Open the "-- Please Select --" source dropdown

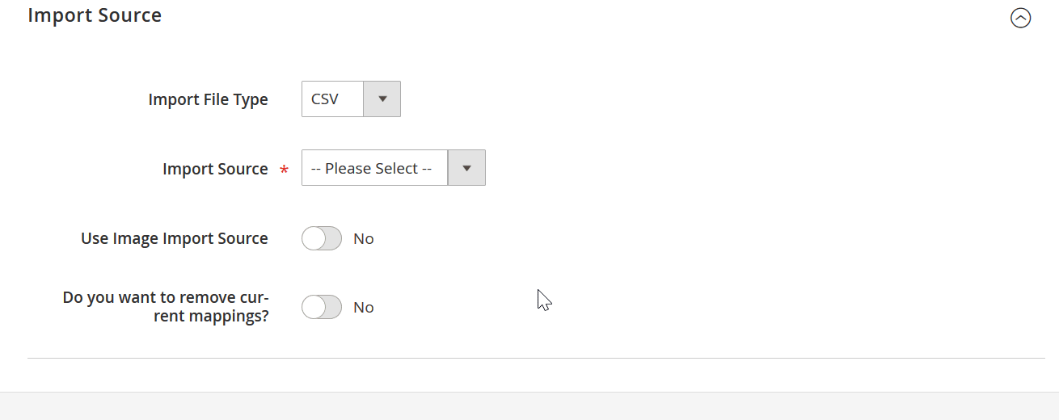[x=394, y=168]
